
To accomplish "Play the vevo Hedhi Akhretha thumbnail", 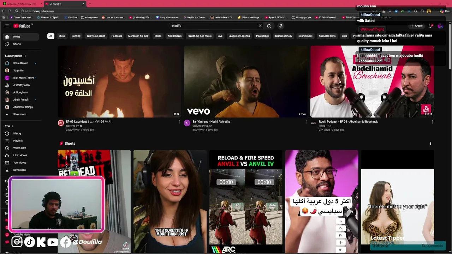I will pos(246,82).
